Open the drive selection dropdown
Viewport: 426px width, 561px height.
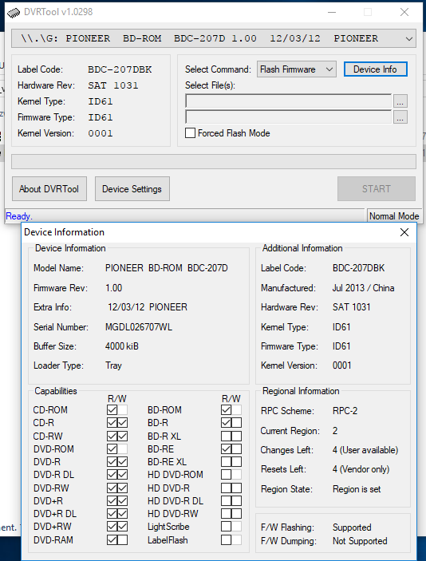click(x=214, y=38)
